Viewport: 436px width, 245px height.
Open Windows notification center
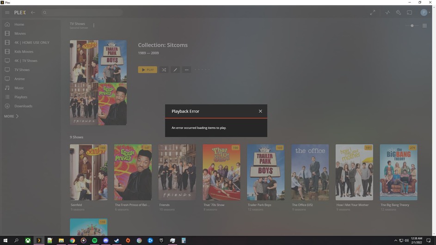click(429, 240)
